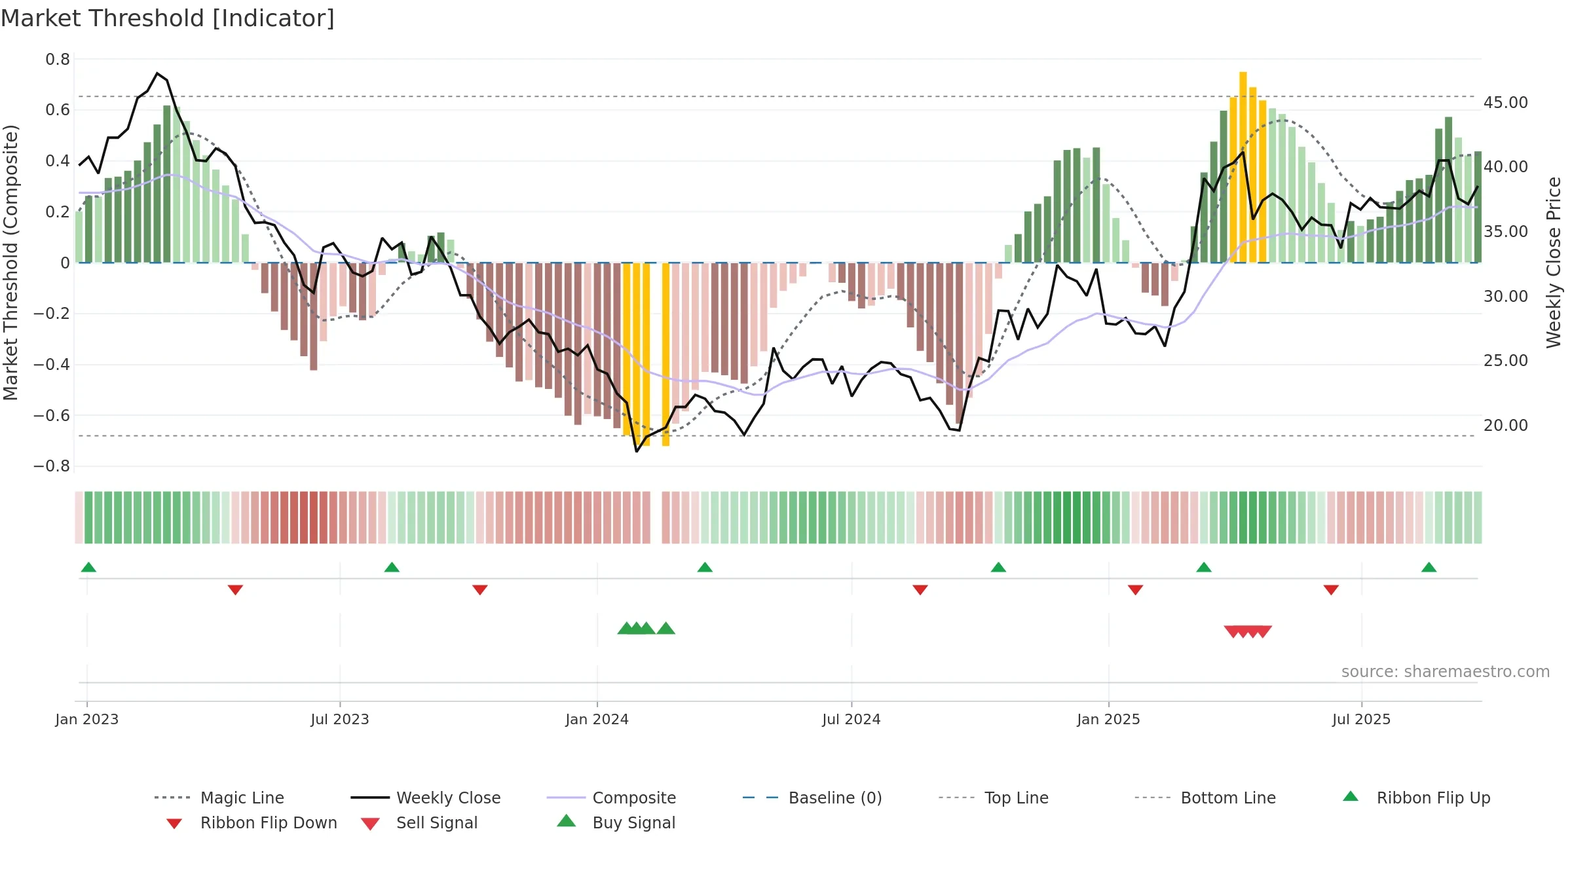Click the Ribbon Flip Down triangle around August 2024

tap(920, 590)
